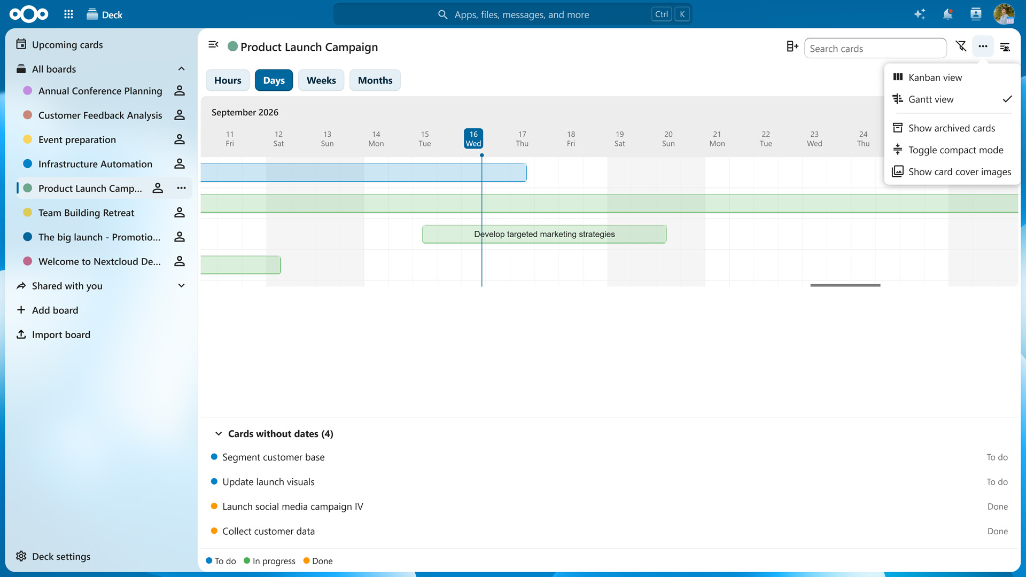Collapse the Cards without dates list
Image resolution: width=1026 pixels, height=577 pixels.
(x=219, y=434)
